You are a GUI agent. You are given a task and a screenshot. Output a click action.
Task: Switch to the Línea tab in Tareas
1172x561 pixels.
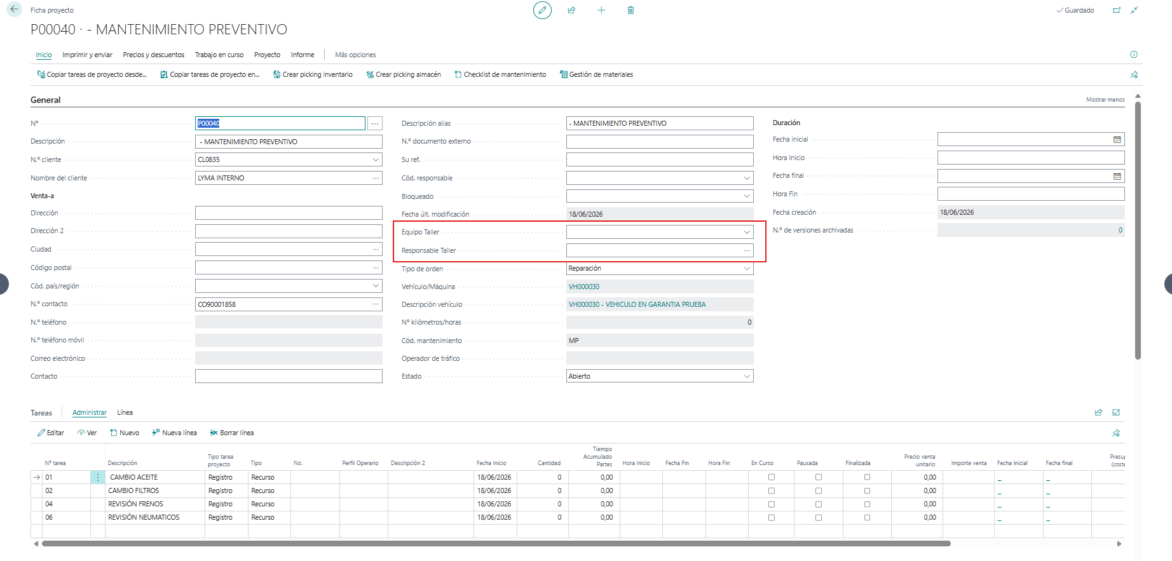tap(125, 412)
